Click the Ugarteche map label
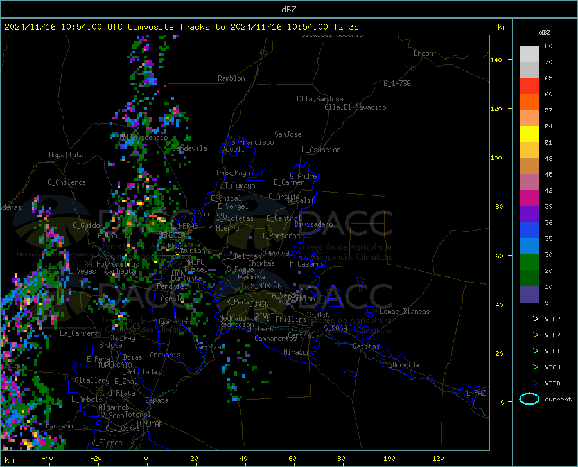 173,322
